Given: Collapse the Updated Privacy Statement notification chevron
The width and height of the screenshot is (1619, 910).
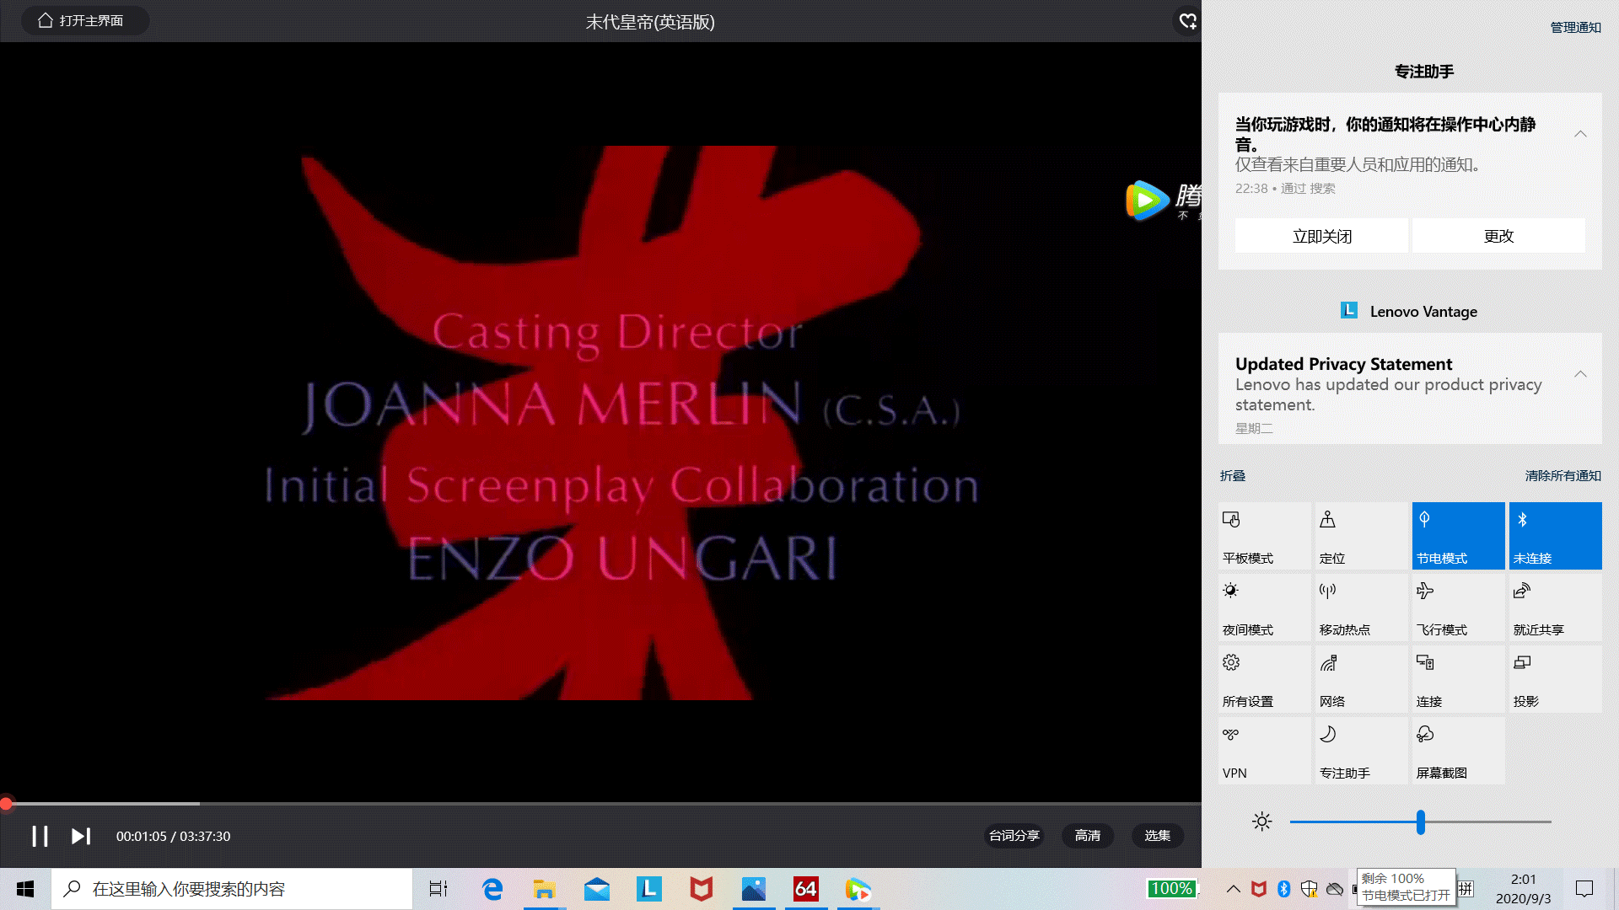Looking at the screenshot, I should 1580,374.
